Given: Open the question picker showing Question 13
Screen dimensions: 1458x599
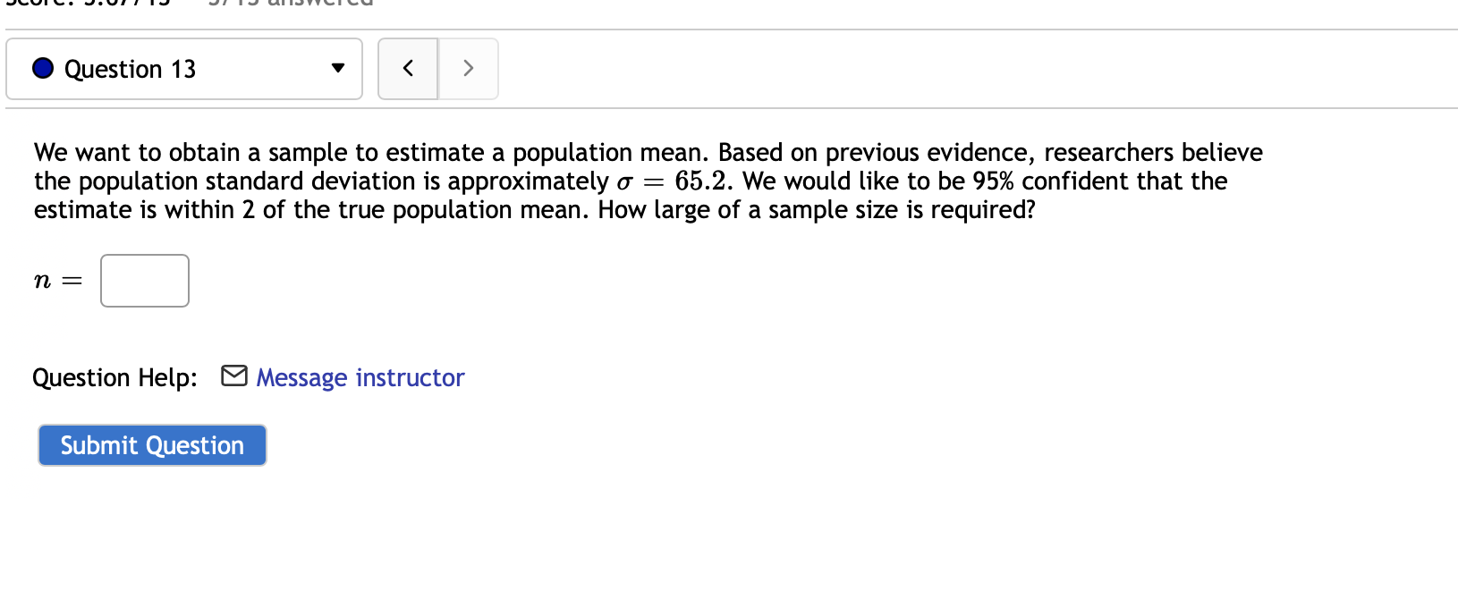Looking at the screenshot, I should (x=183, y=68).
